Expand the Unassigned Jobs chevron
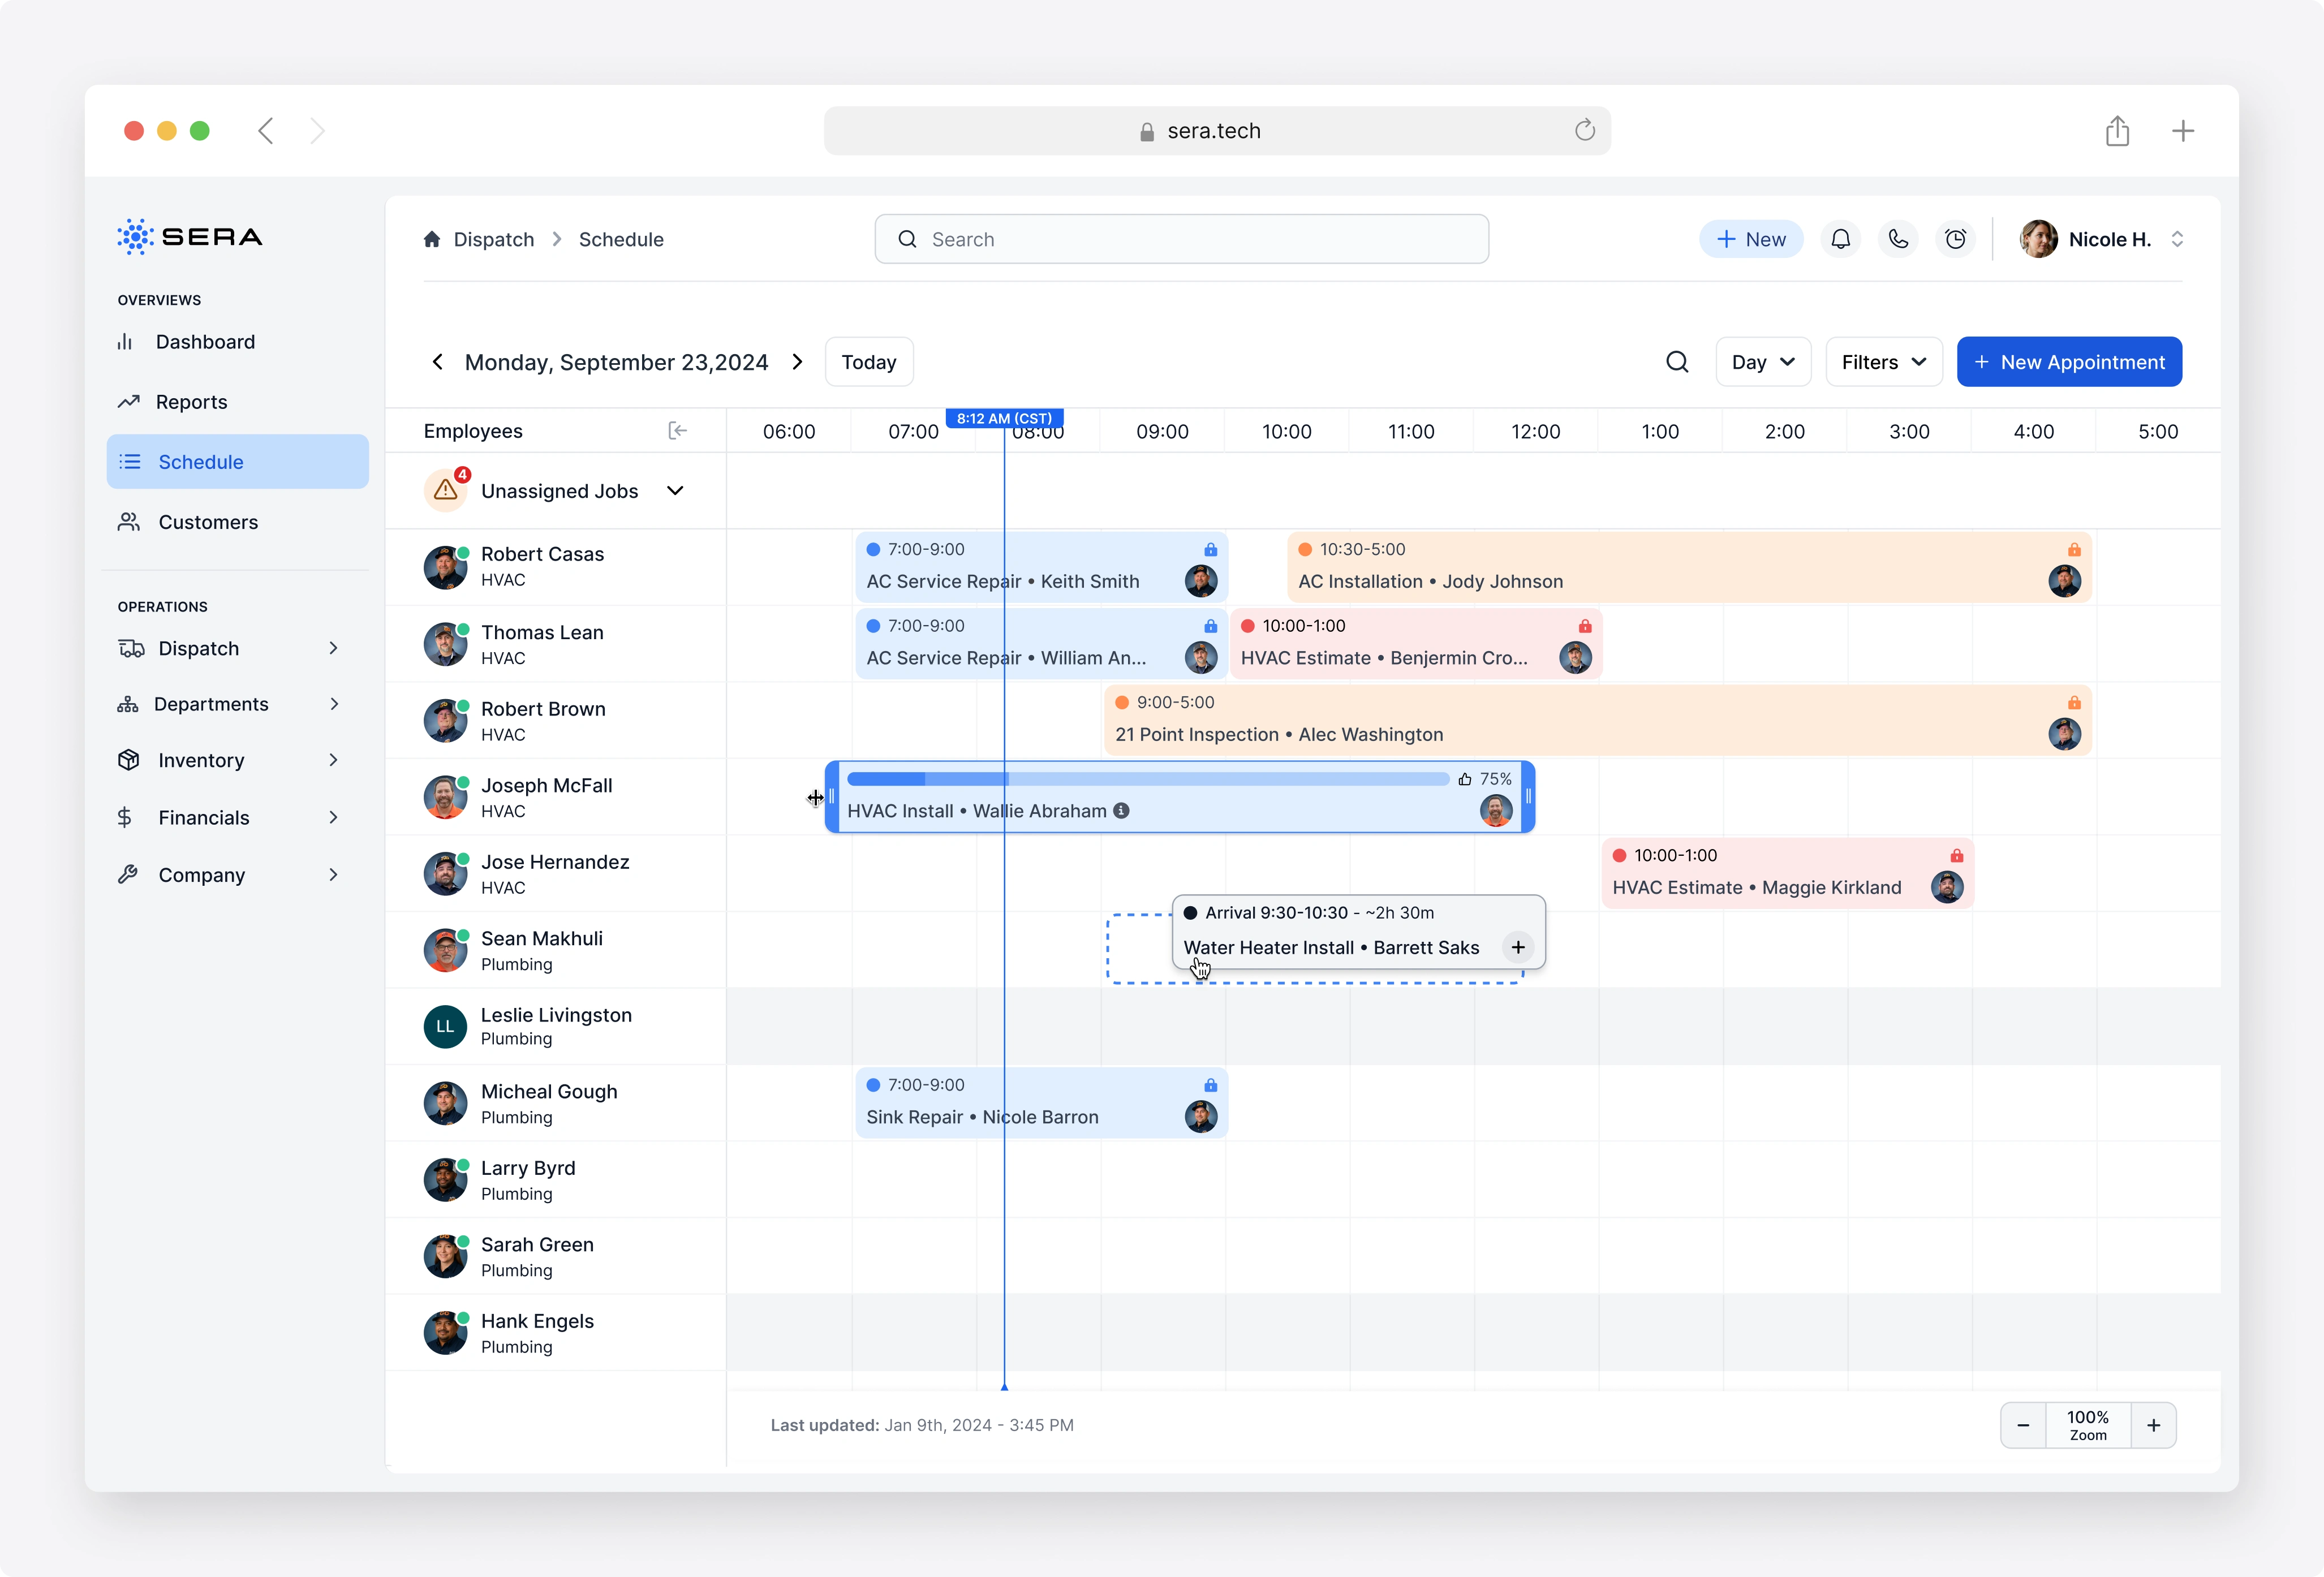The height and width of the screenshot is (1577, 2324). 675,491
